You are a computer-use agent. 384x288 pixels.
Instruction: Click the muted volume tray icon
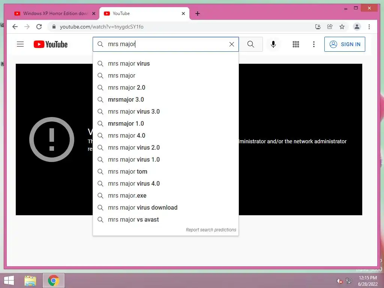pyautogui.click(x=340, y=281)
